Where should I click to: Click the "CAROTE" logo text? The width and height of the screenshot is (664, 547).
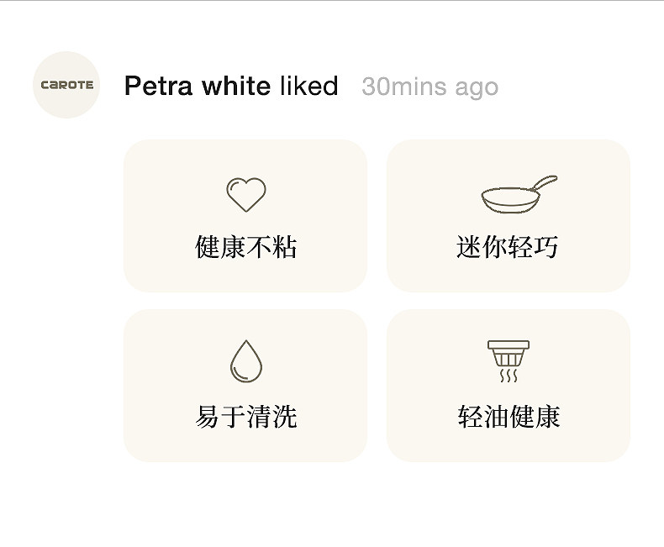click(x=67, y=85)
